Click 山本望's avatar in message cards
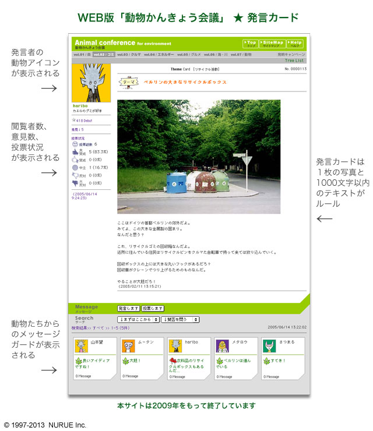The image size is (373, 431). tap(82, 346)
